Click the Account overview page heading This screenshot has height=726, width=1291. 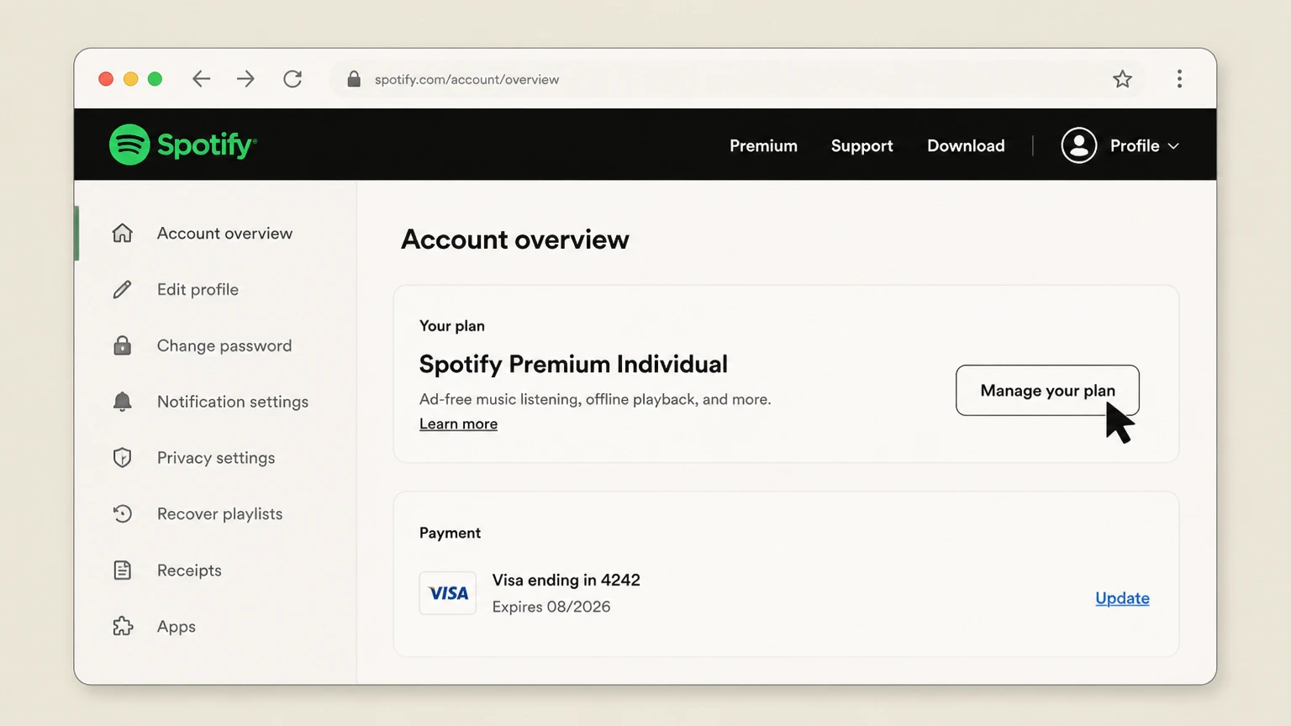514,239
